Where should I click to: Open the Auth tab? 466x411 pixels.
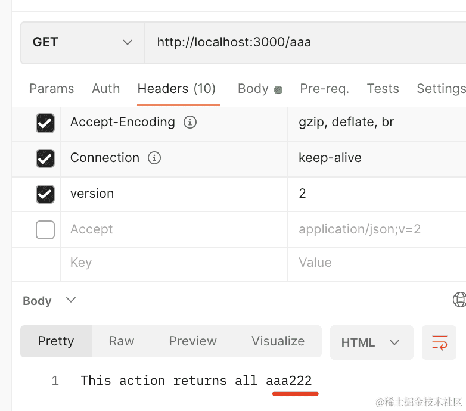(x=106, y=89)
